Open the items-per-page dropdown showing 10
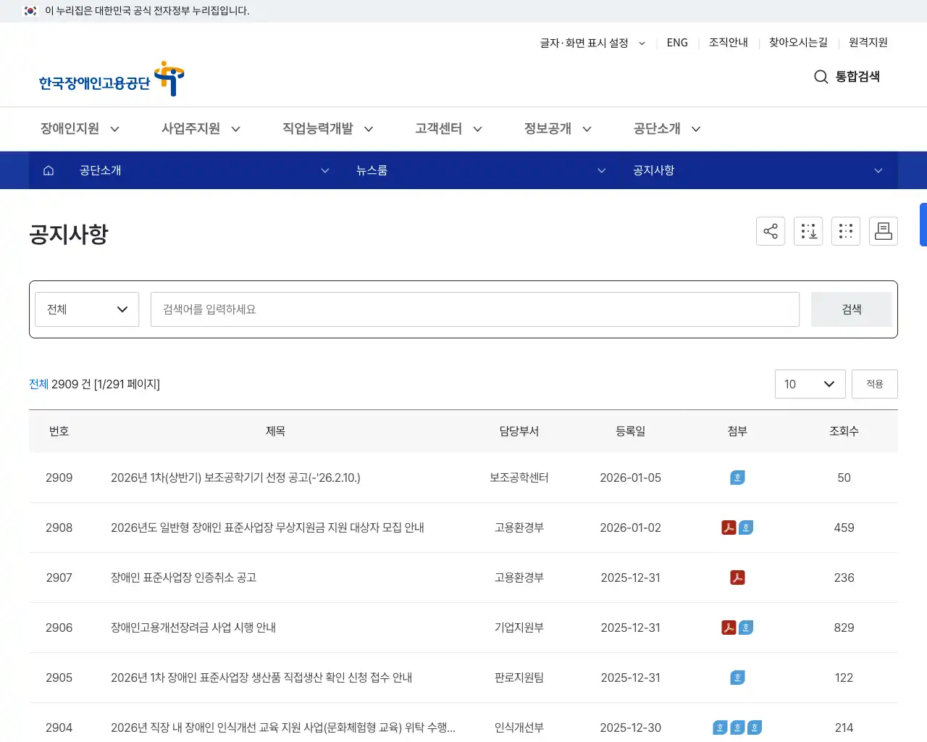The image size is (927, 742). click(x=810, y=384)
